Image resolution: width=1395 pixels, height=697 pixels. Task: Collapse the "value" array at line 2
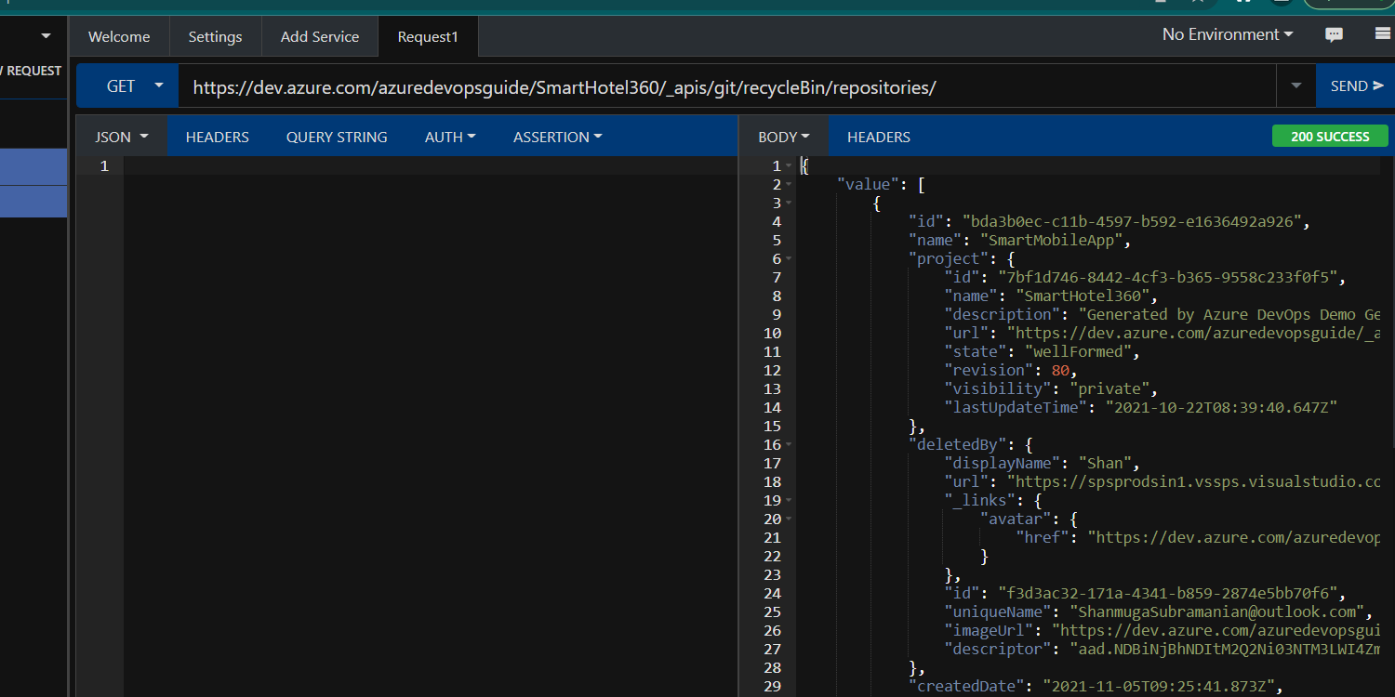pyautogui.click(x=789, y=184)
